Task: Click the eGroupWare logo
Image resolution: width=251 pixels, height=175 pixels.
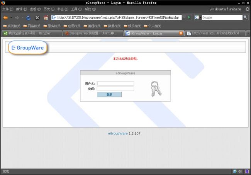Action: (27, 48)
